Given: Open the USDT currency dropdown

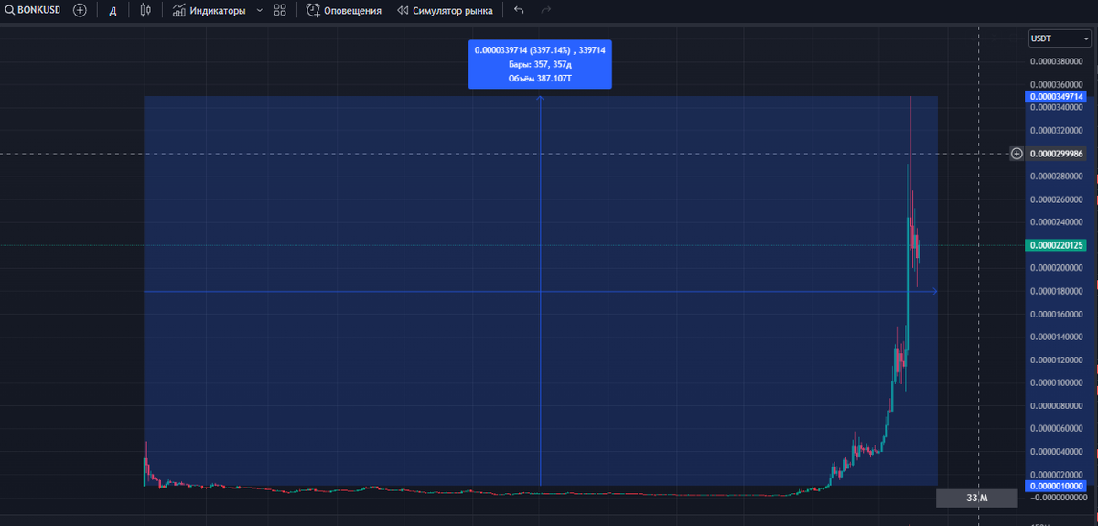Looking at the screenshot, I should (x=1060, y=38).
